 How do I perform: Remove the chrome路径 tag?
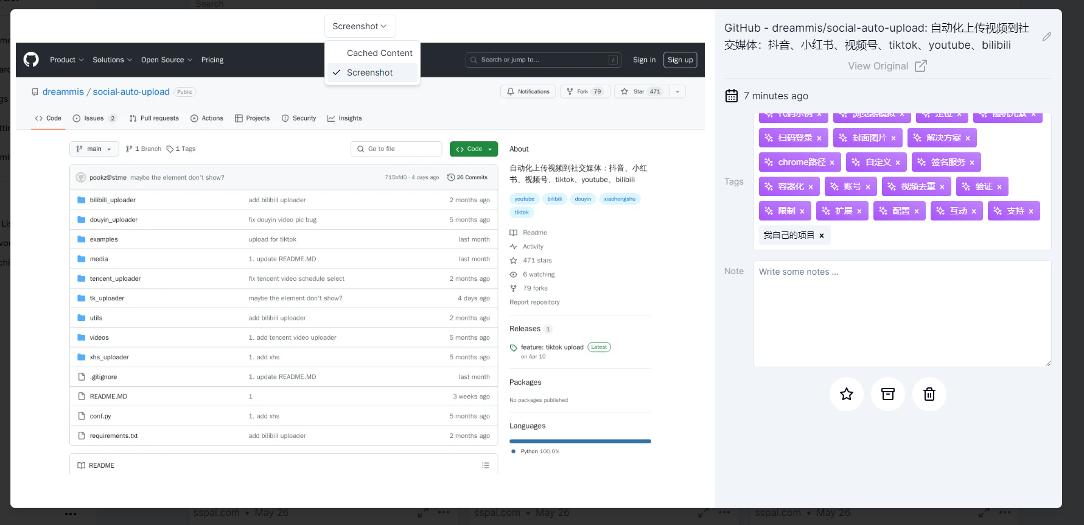pos(832,163)
